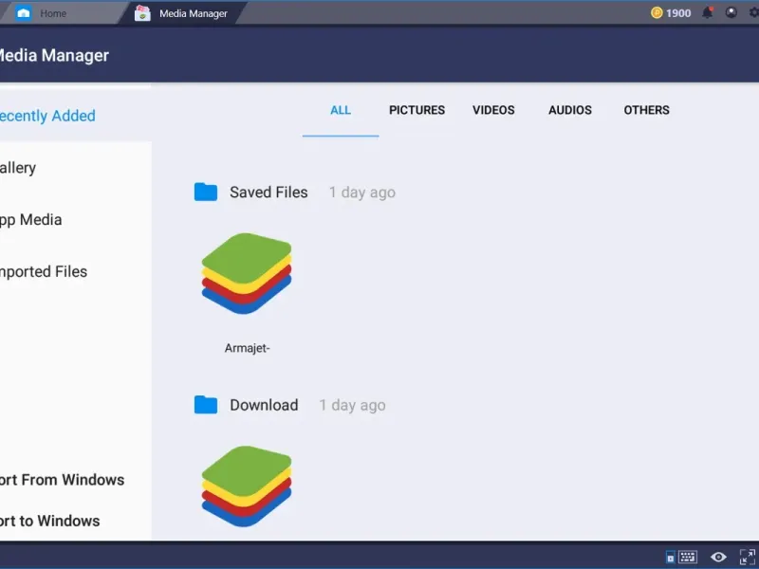Click the Armajet- file name
This screenshot has width=759, height=569.
(x=247, y=348)
